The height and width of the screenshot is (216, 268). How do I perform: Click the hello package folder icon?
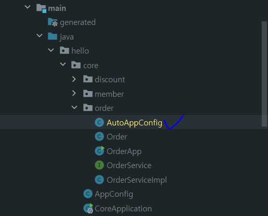[x=65, y=50]
